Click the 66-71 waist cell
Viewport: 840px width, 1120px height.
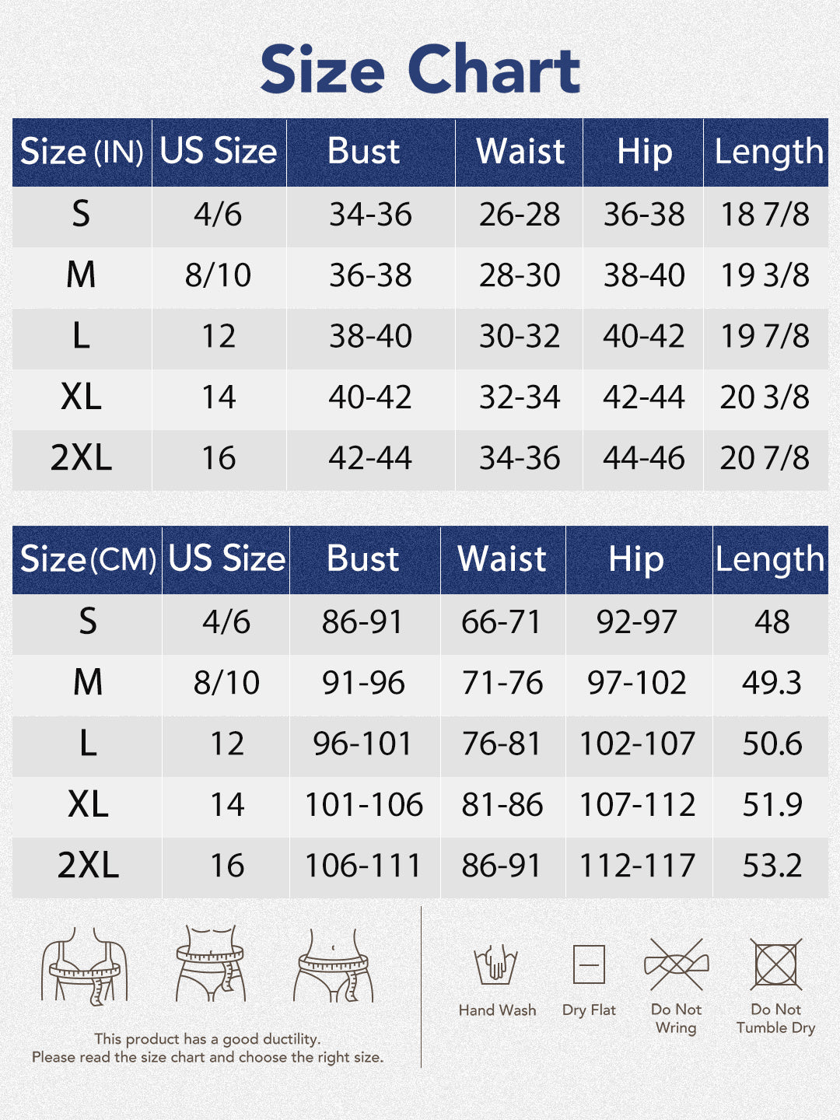[501, 622]
